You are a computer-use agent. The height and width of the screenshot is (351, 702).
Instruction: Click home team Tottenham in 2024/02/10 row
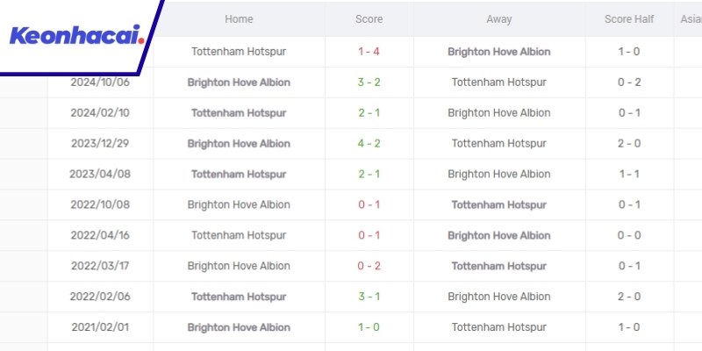pyautogui.click(x=239, y=113)
